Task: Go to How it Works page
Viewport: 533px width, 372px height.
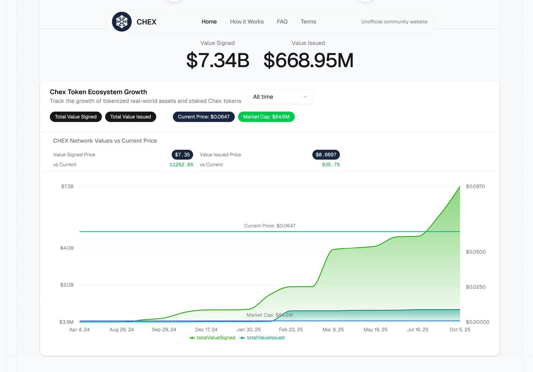Action: click(247, 21)
